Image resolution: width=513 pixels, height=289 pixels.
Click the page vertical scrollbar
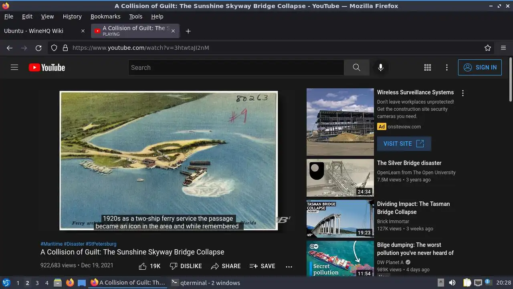coord(510,79)
